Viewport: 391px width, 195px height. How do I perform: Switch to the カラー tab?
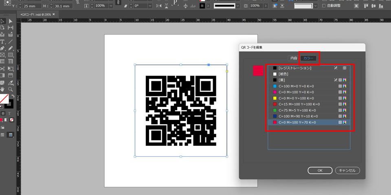(308, 58)
